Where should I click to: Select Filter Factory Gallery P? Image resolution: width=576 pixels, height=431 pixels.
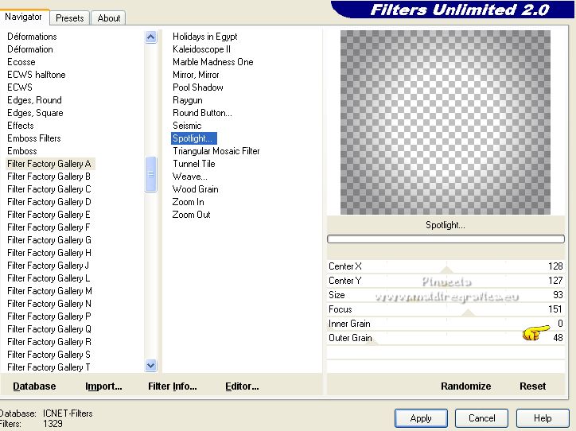[x=49, y=316]
